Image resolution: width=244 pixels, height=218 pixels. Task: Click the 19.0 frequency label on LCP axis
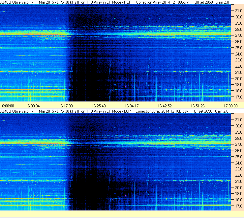point(239,194)
